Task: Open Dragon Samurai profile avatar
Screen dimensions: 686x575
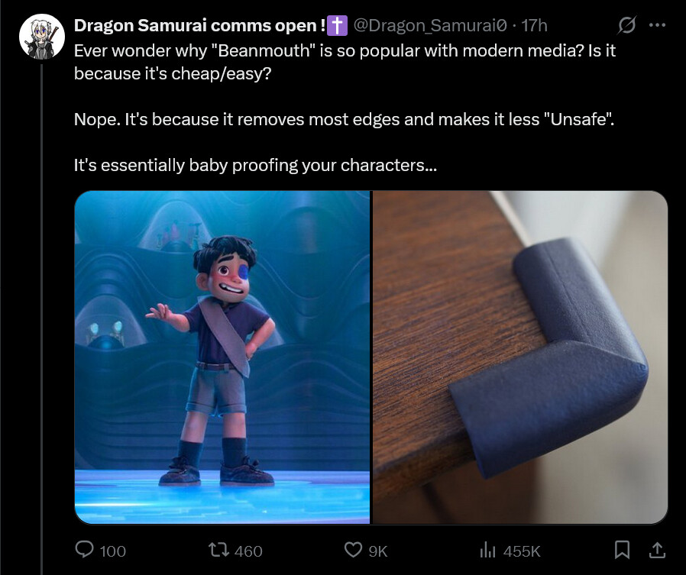Action: point(42,37)
